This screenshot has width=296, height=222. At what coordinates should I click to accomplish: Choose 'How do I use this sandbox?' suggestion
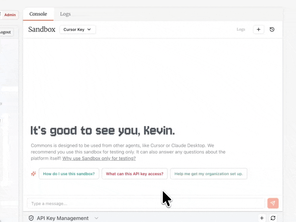[x=69, y=174]
